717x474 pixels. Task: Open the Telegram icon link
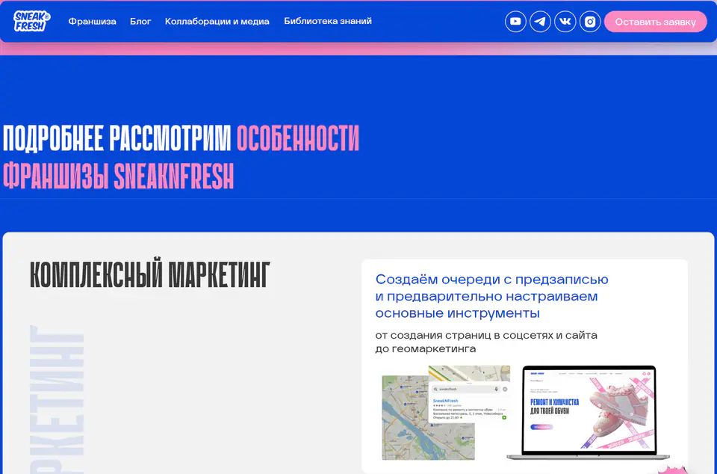(540, 22)
